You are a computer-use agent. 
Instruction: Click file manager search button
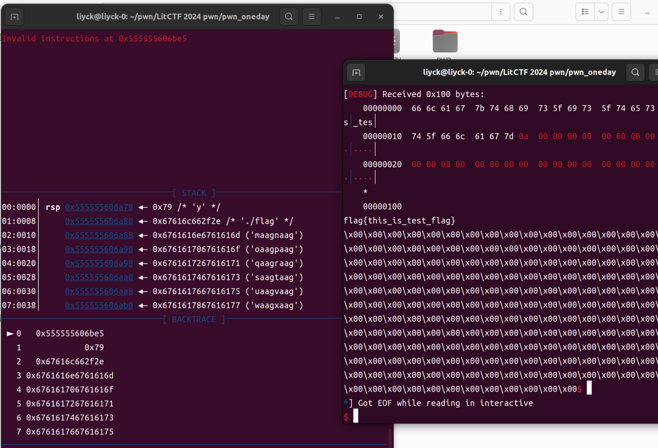click(x=523, y=12)
